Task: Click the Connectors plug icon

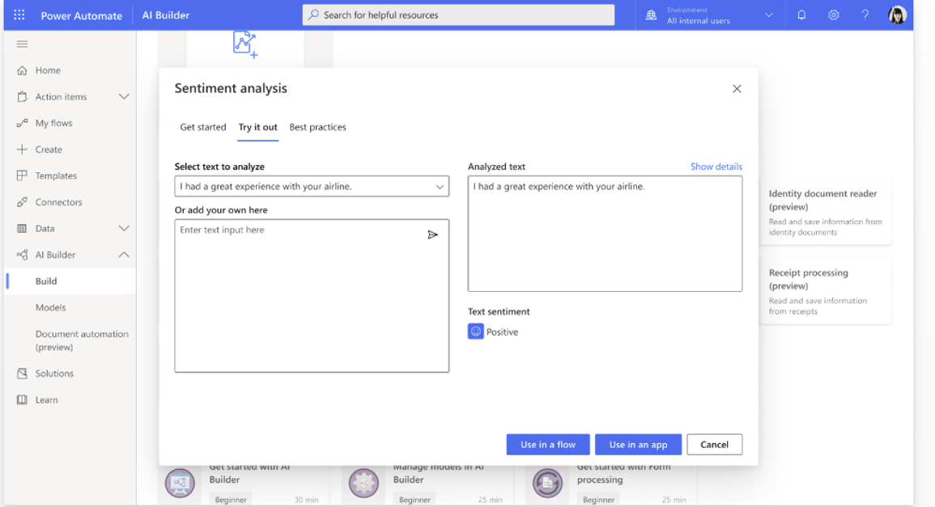Action: click(22, 202)
